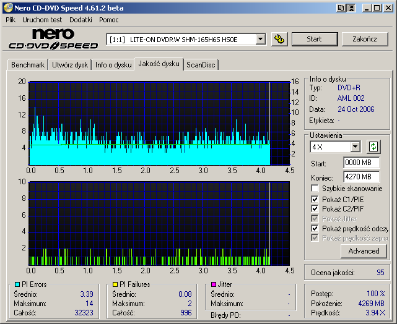This screenshot has height=324, width=397.
Task: Open the Advanced settings button
Action: click(364, 251)
